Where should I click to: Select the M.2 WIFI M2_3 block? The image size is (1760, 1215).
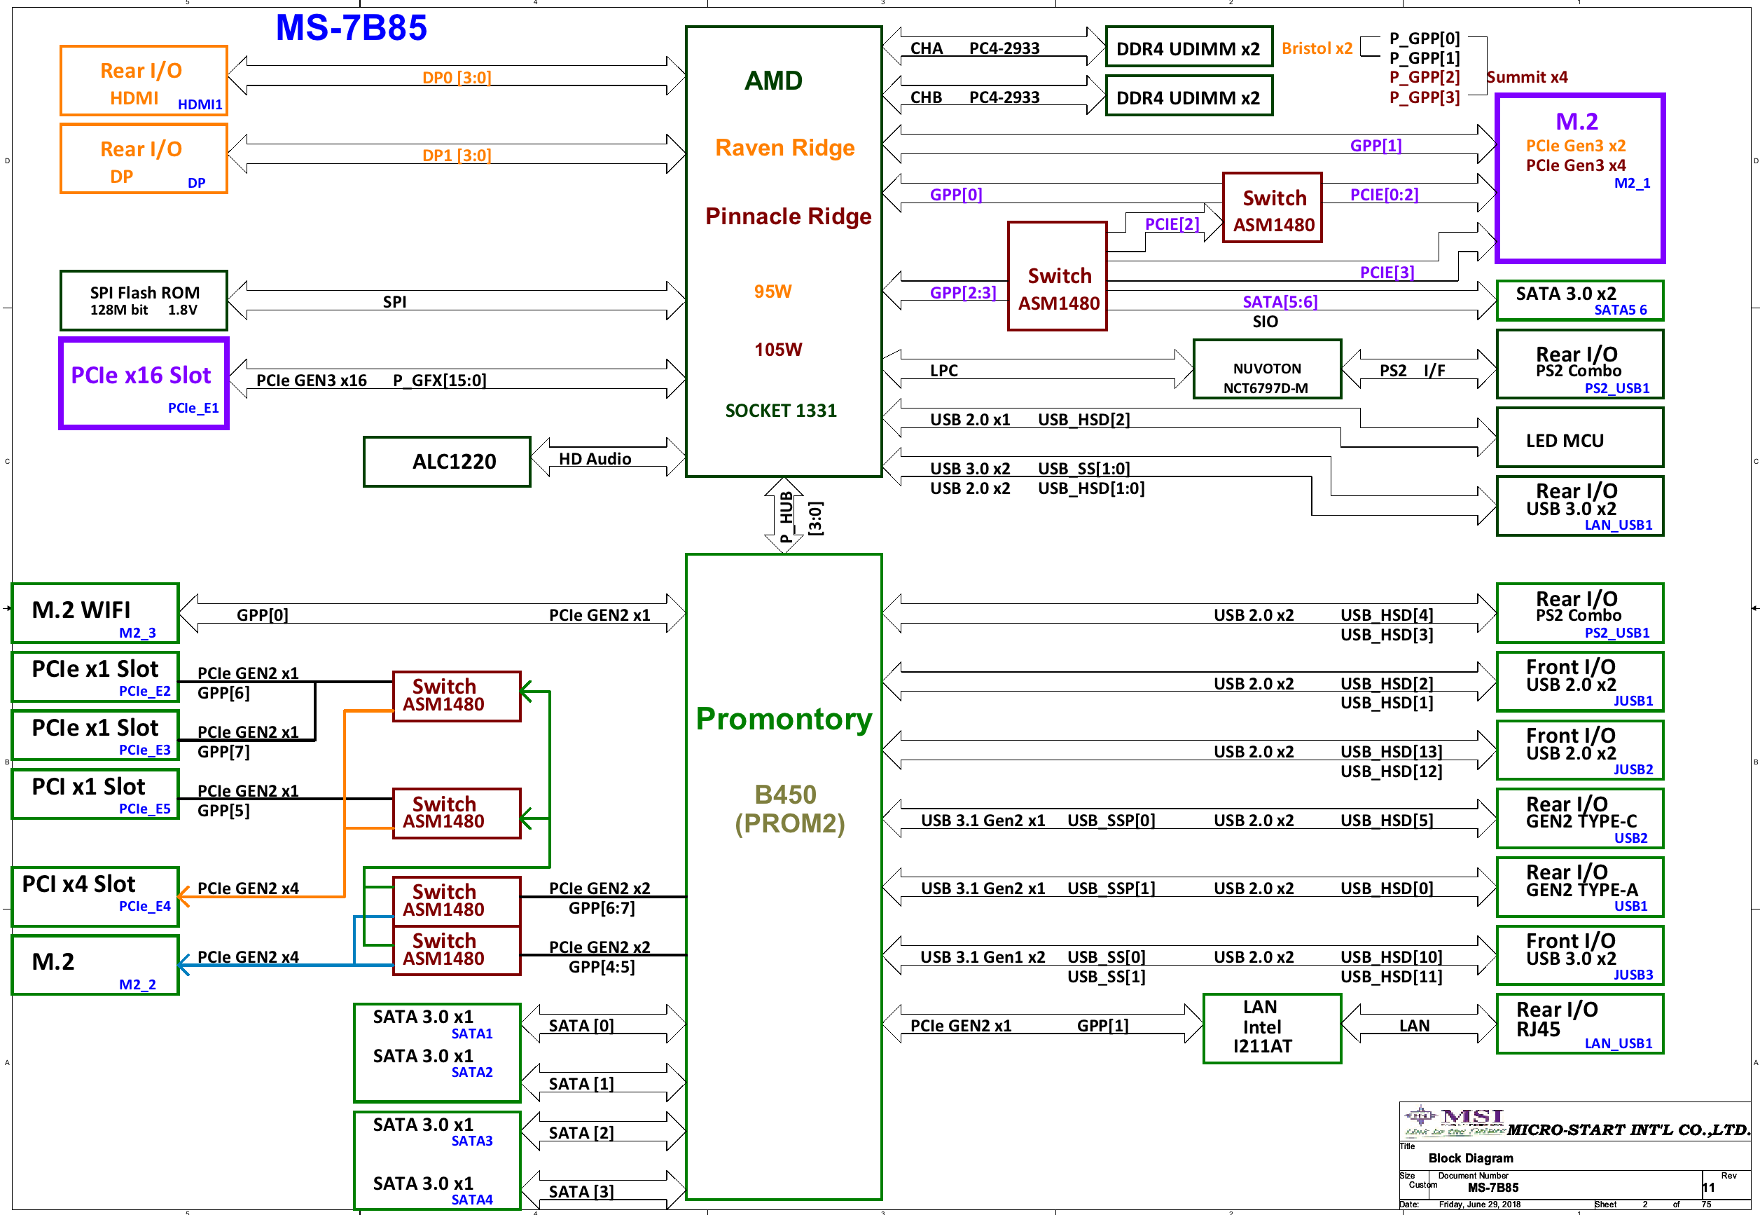click(95, 614)
